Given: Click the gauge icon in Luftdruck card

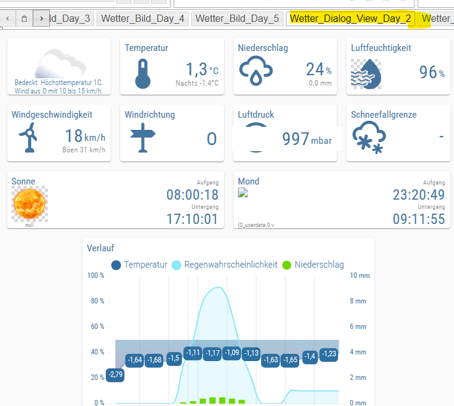Looking at the screenshot, I should (x=256, y=138).
